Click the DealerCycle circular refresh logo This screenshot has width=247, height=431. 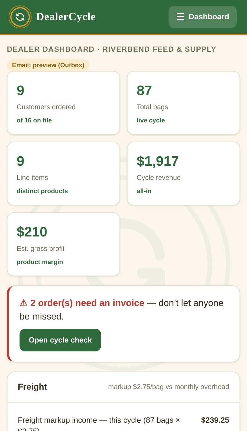[x=20, y=17]
